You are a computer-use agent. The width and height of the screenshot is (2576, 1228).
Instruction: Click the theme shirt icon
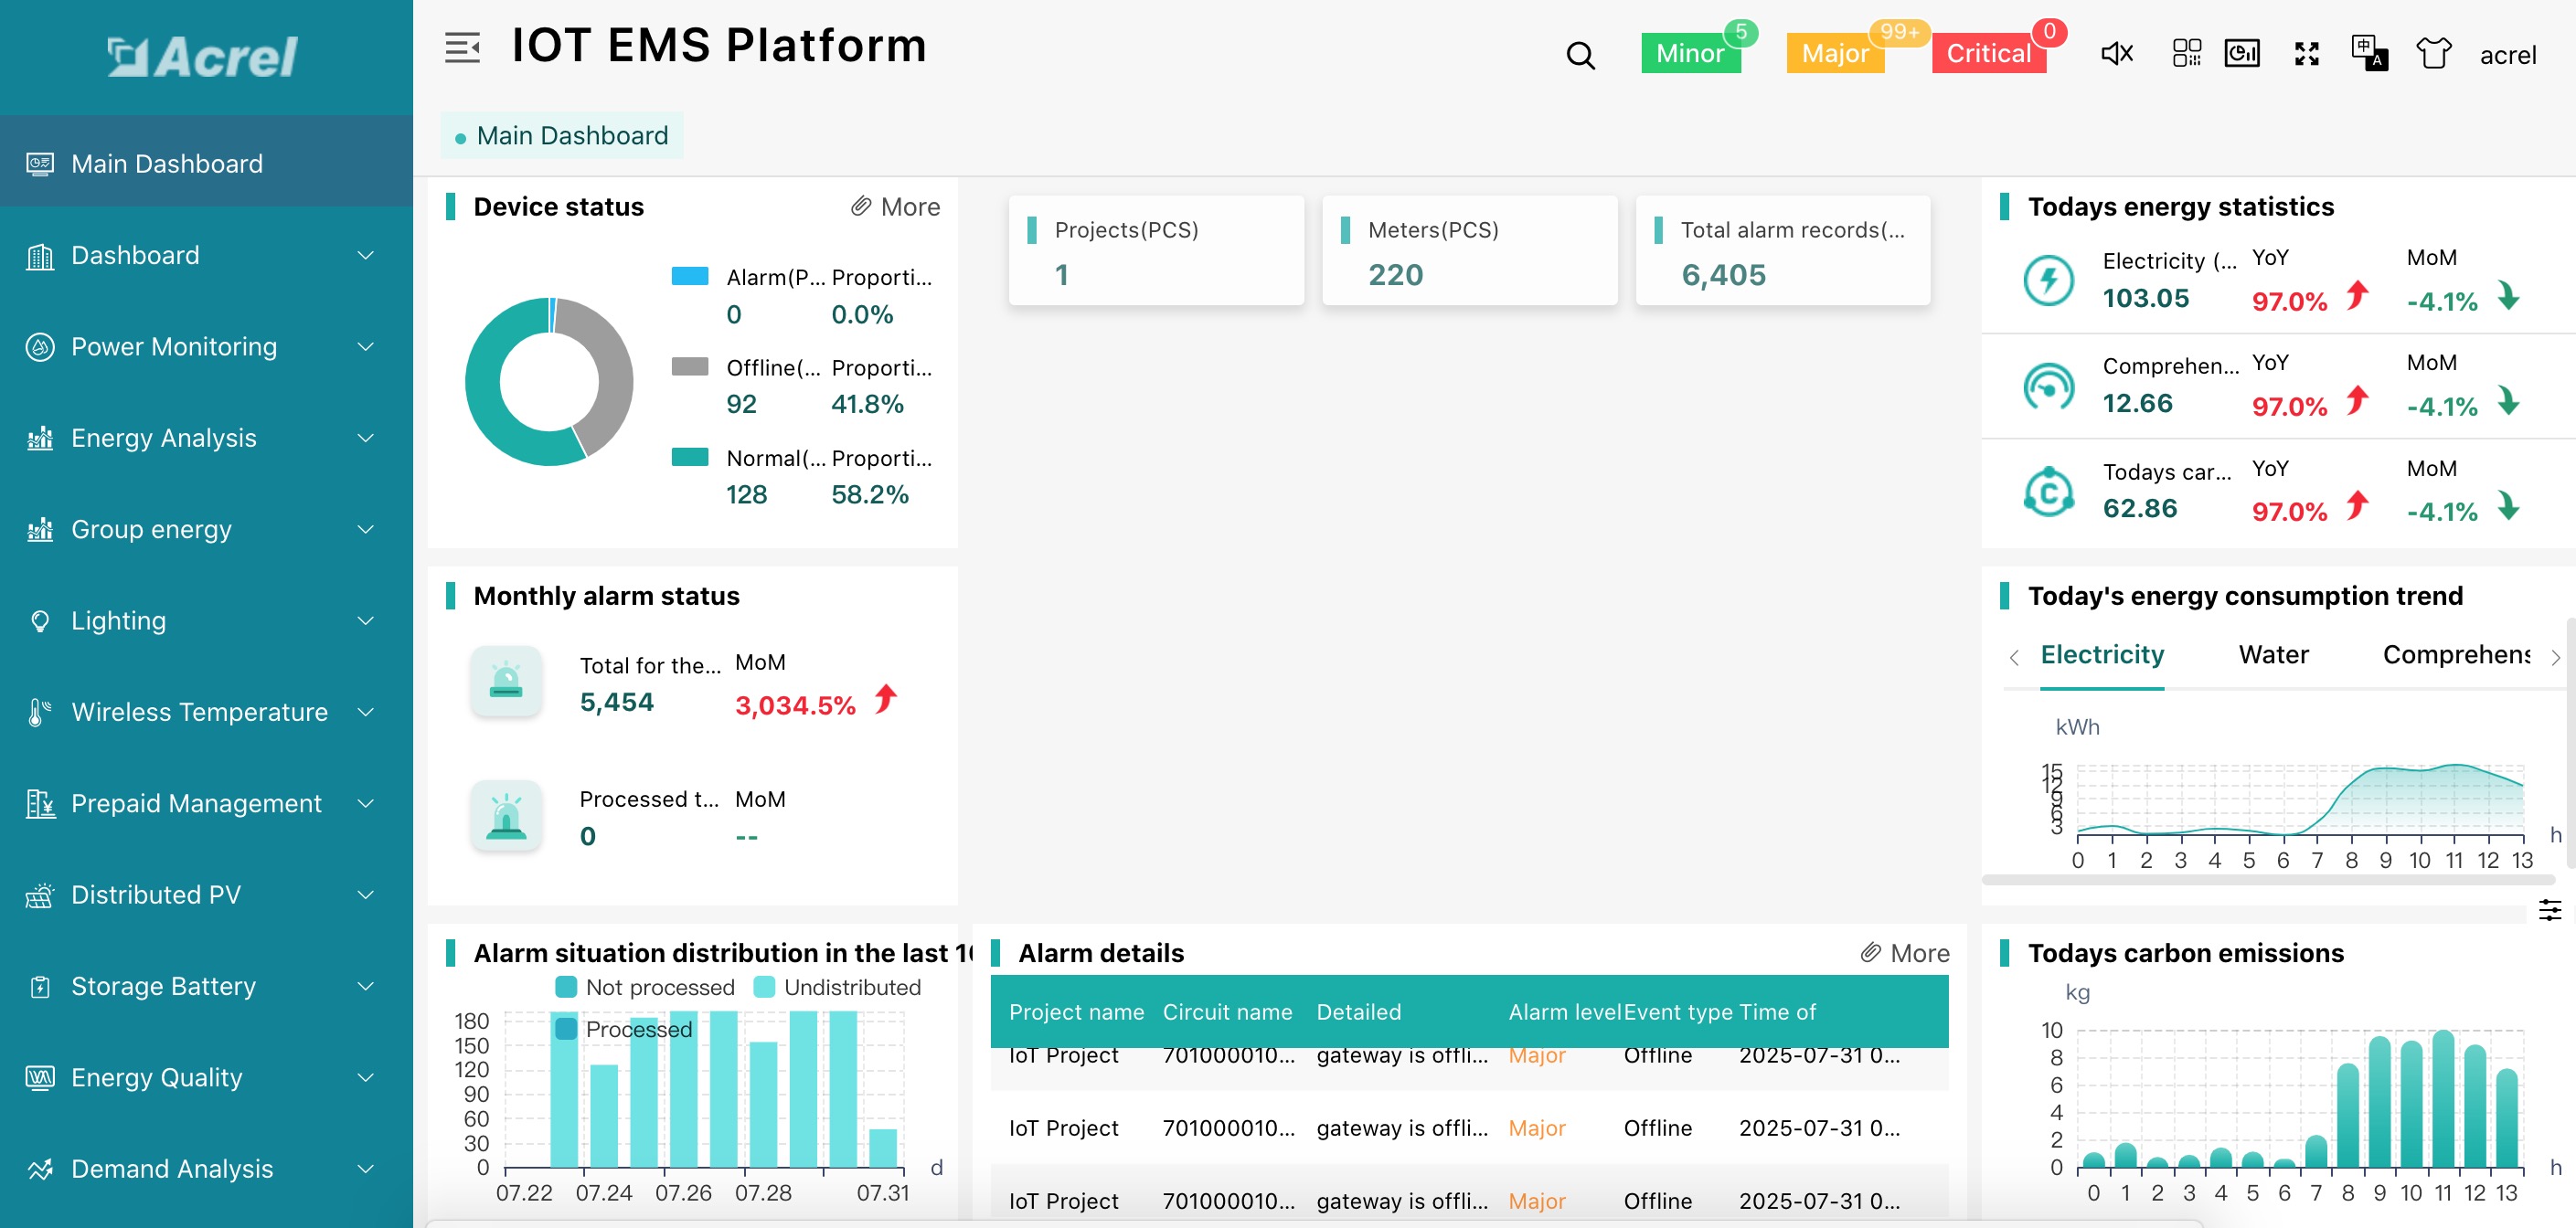2433,53
